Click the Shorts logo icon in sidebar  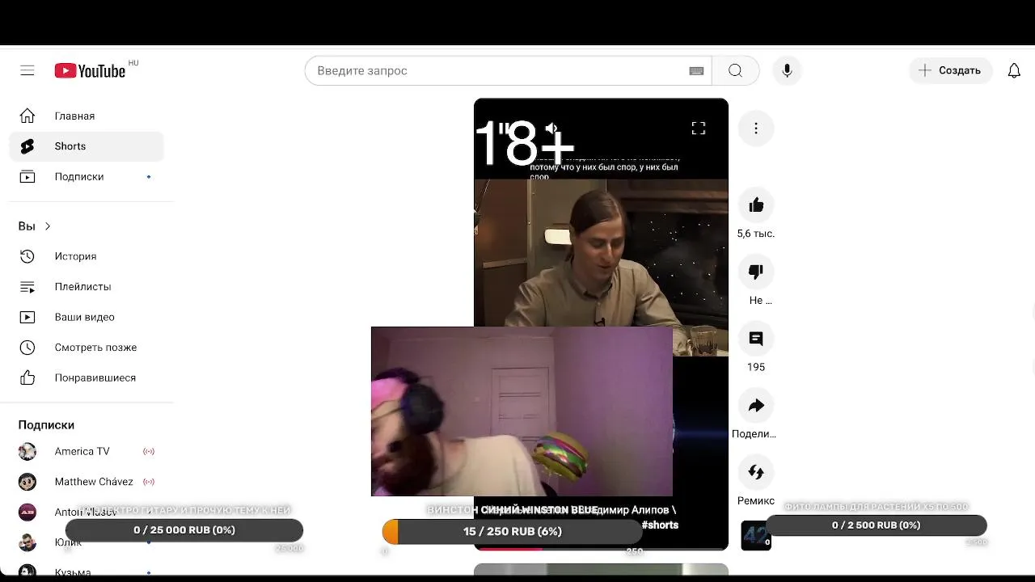pos(27,146)
